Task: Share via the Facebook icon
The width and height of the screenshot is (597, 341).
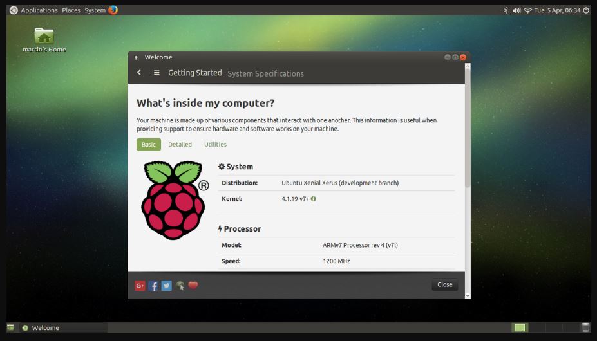Action: coord(153,286)
